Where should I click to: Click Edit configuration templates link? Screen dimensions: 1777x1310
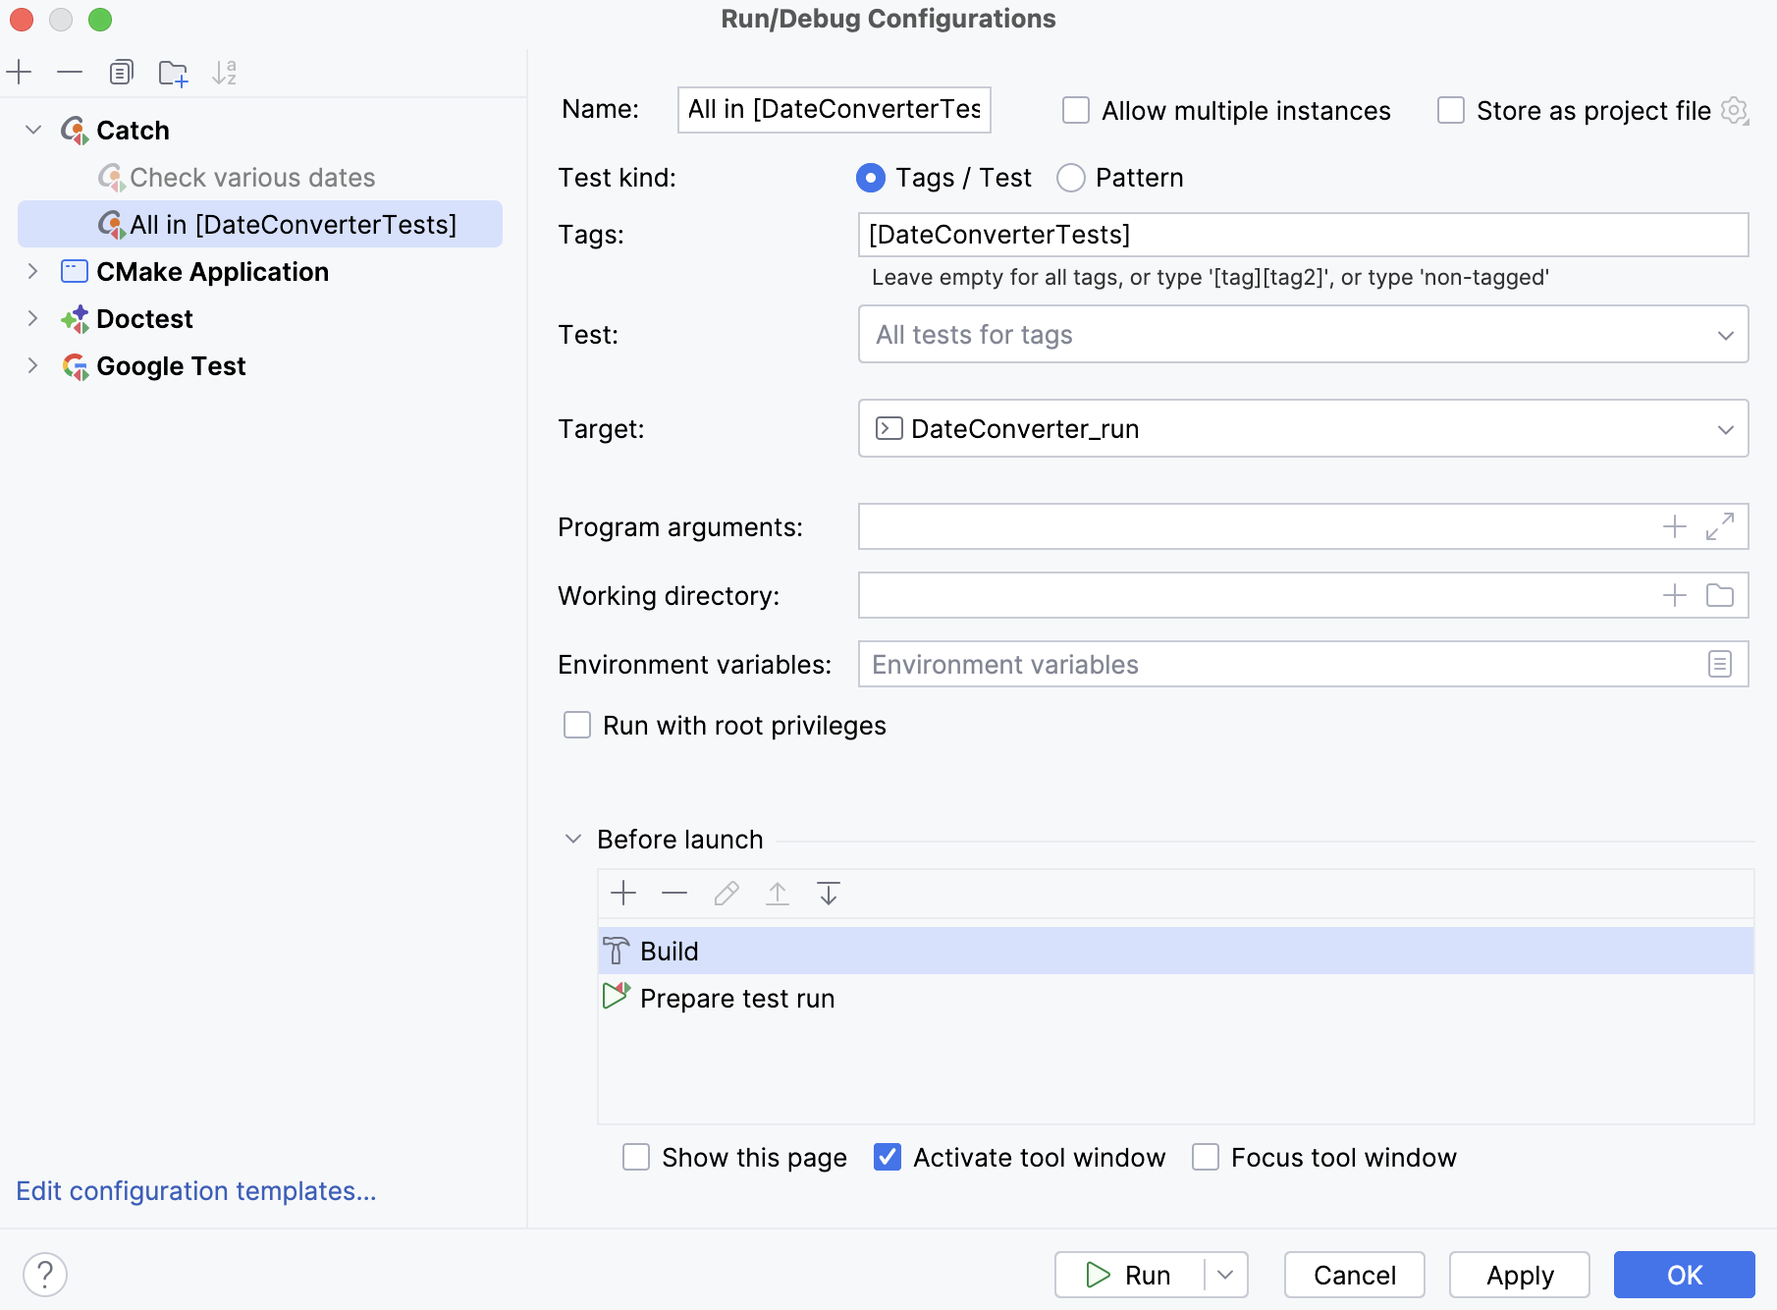[195, 1190]
